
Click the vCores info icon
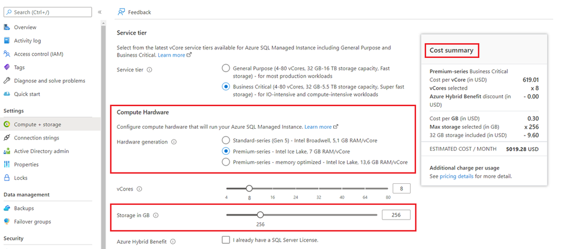tap(139, 189)
